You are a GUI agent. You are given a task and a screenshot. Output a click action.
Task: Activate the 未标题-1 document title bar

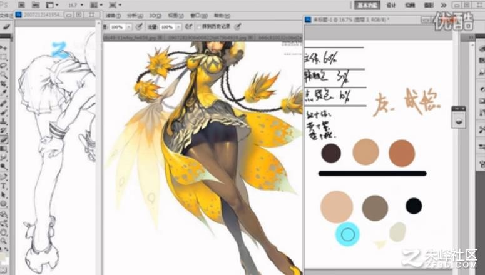pyautogui.click(x=364, y=20)
